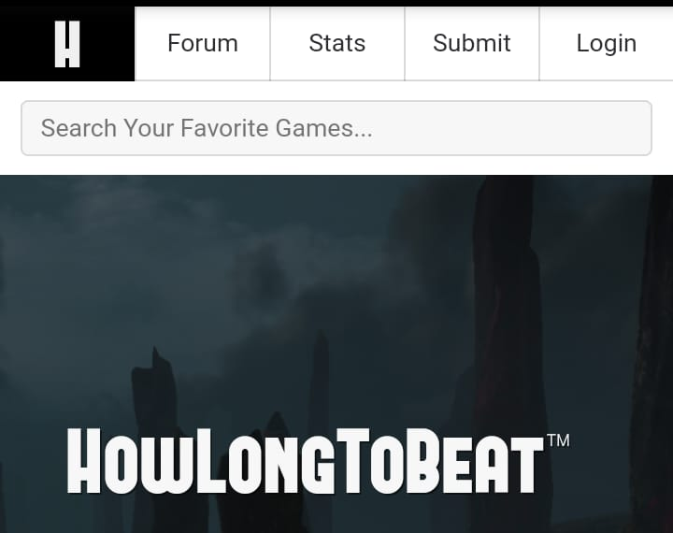The width and height of the screenshot is (673, 533).
Task: Open the Submit page
Action: [x=472, y=43]
